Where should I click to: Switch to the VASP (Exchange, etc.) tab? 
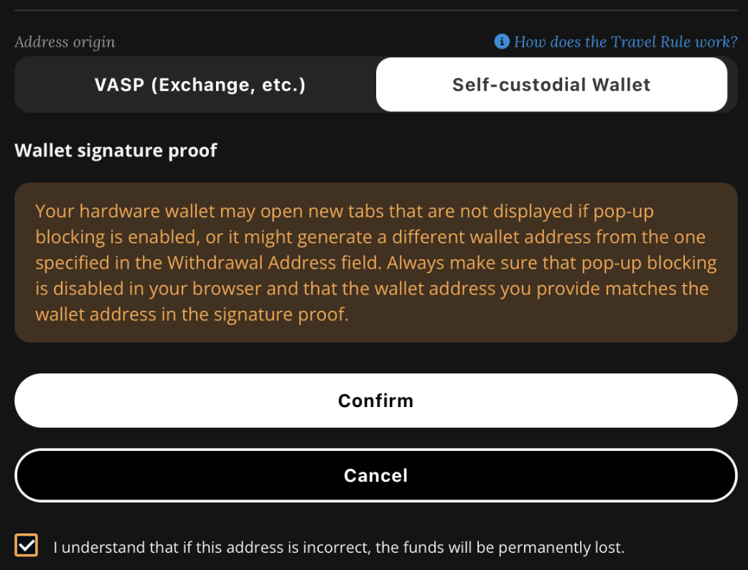200,84
